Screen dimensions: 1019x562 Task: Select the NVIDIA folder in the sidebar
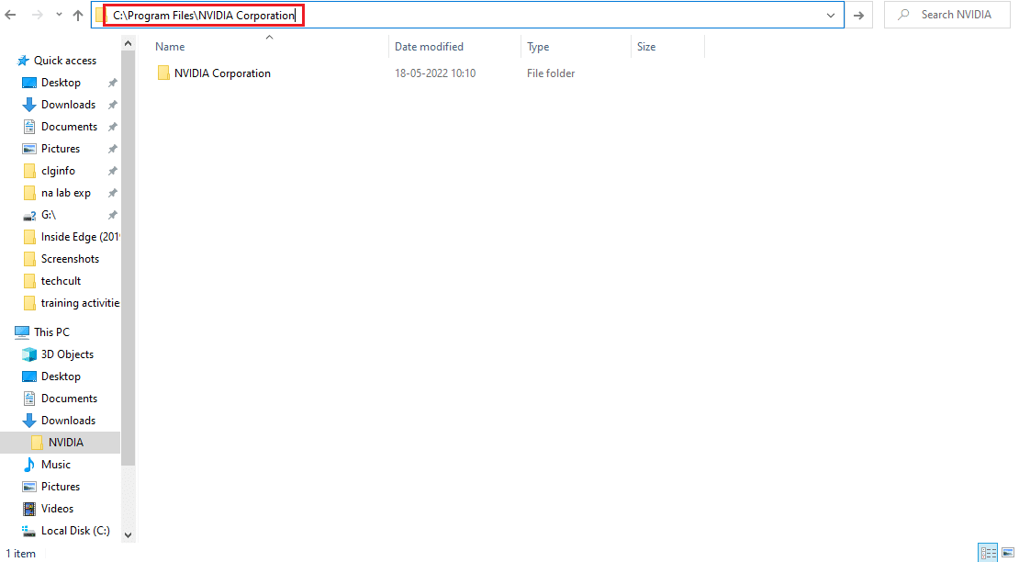65,443
